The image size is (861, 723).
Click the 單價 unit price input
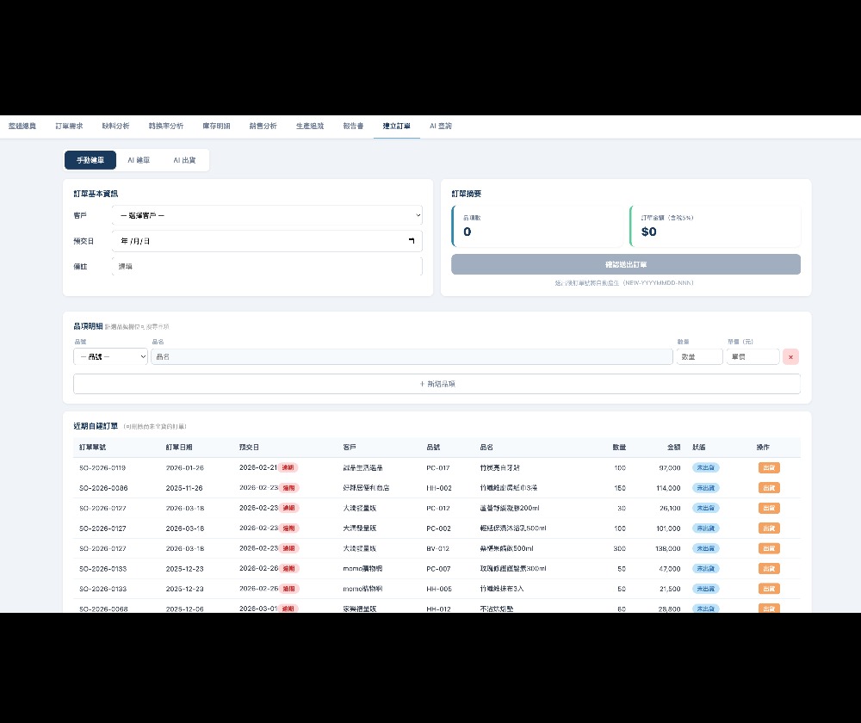click(753, 357)
